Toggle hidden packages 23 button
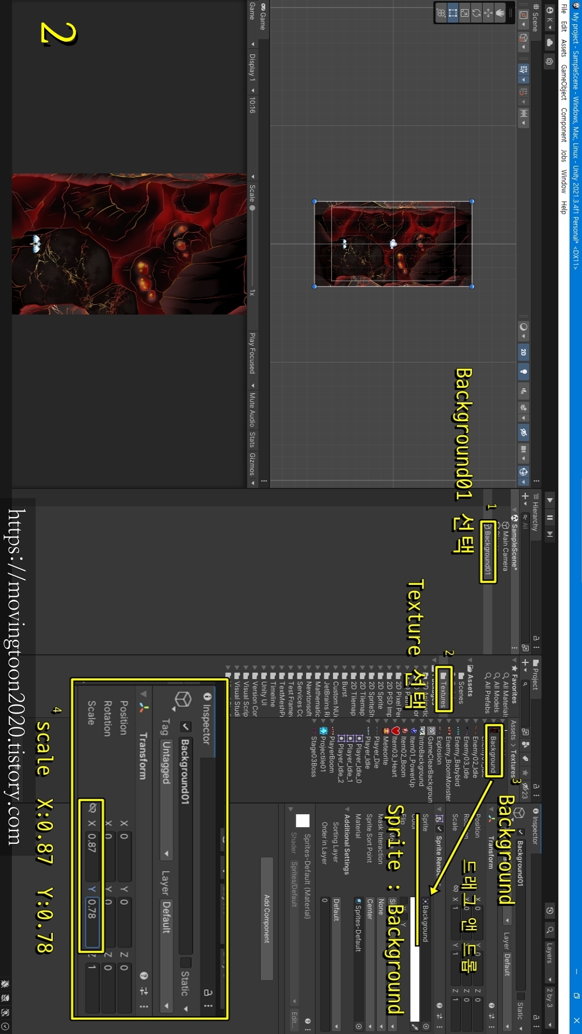Viewport: 582px width, 1034px height. (525, 792)
